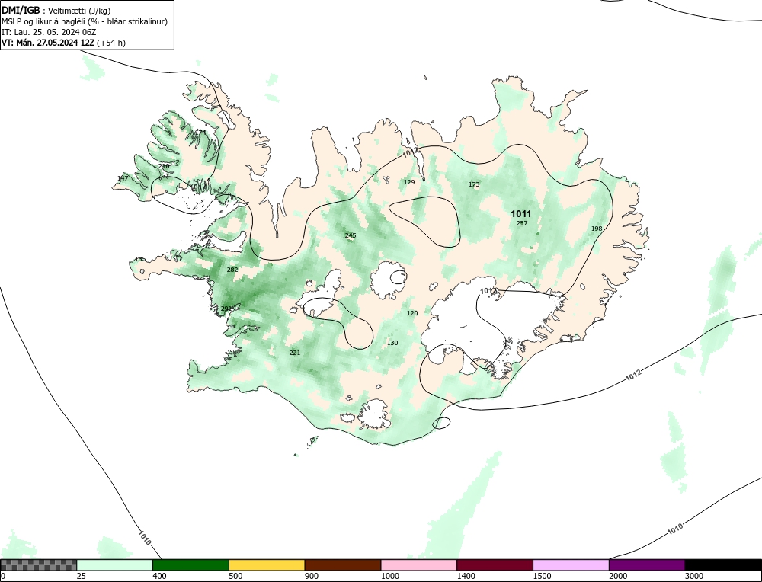Image resolution: width=762 pixels, height=582 pixels.
Task: Click the 245 value on the map
Action: point(351,235)
